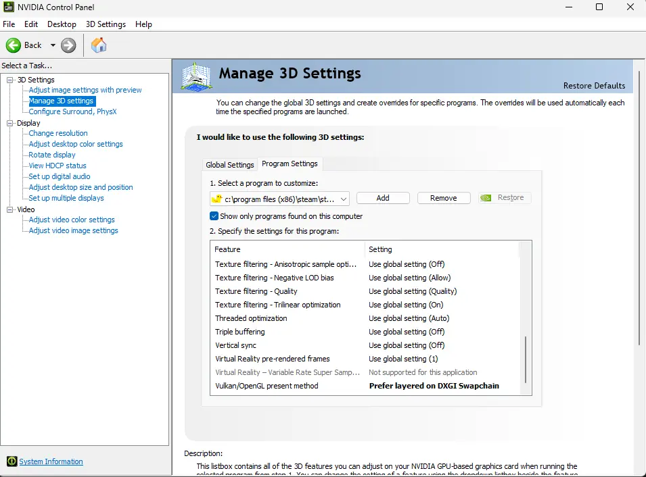Click the Feature column header
Image resolution: width=646 pixels, height=477 pixels.
[x=287, y=249]
